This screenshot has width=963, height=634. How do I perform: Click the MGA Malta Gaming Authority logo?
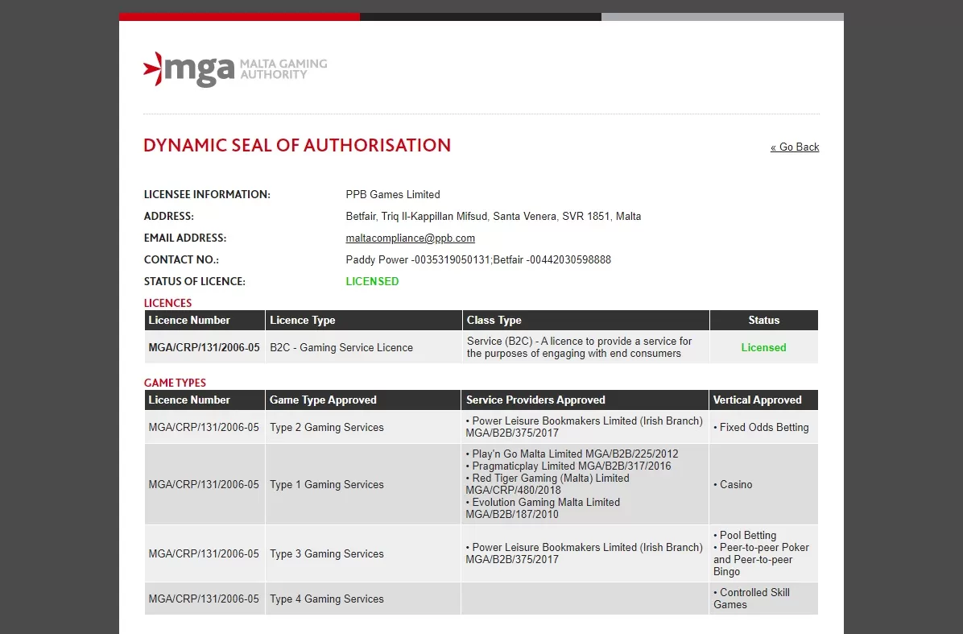235,68
